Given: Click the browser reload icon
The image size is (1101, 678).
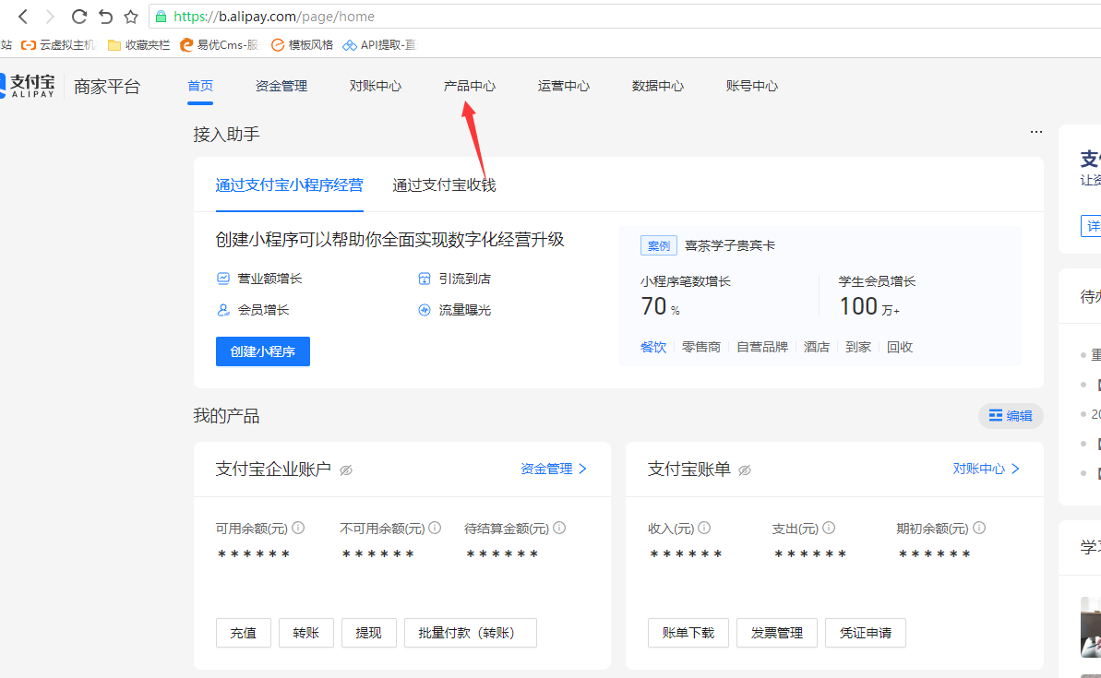Looking at the screenshot, I should tap(78, 17).
